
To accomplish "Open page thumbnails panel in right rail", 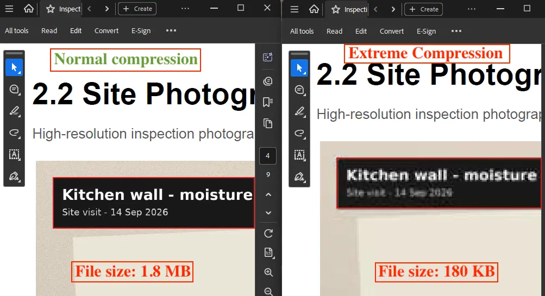I will (x=268, y=123).
